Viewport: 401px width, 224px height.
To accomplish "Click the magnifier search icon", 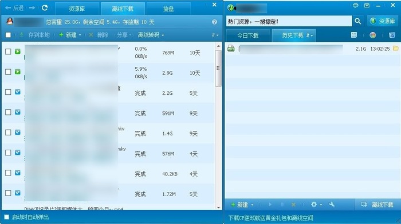I will (x=358, y=21).
